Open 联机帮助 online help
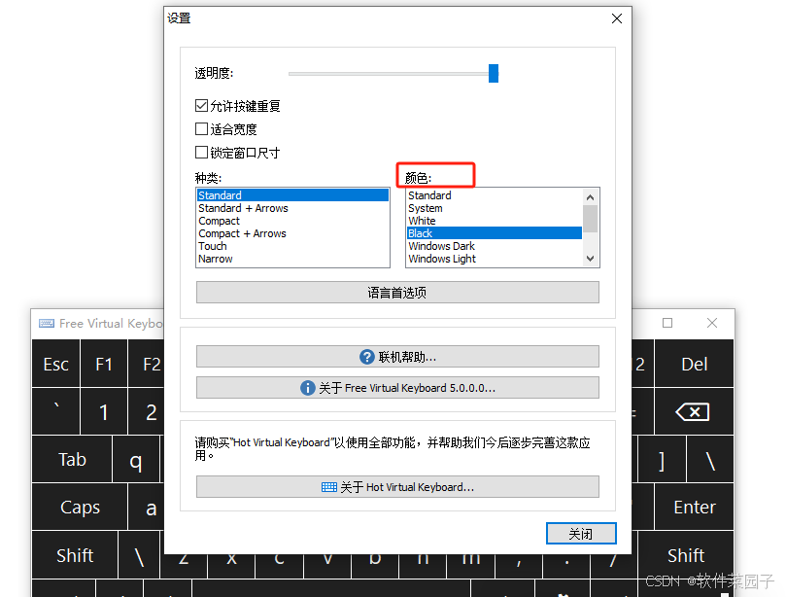The height and width of the screenshot is (597, 786). [397, 357]
